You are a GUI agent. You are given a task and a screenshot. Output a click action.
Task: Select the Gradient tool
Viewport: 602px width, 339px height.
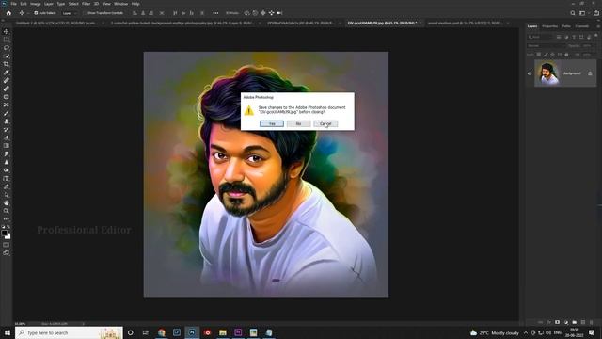click(x=7, y=146)
